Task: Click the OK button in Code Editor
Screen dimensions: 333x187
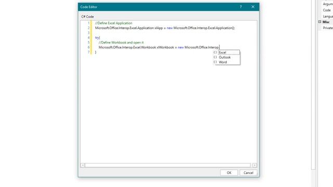Action: point(229,173)
